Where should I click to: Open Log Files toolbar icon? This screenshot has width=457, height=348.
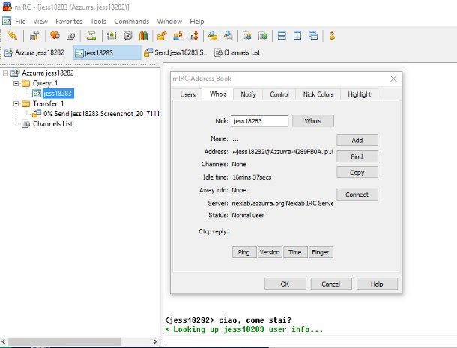pyautogui.click(x=228, y=36)
